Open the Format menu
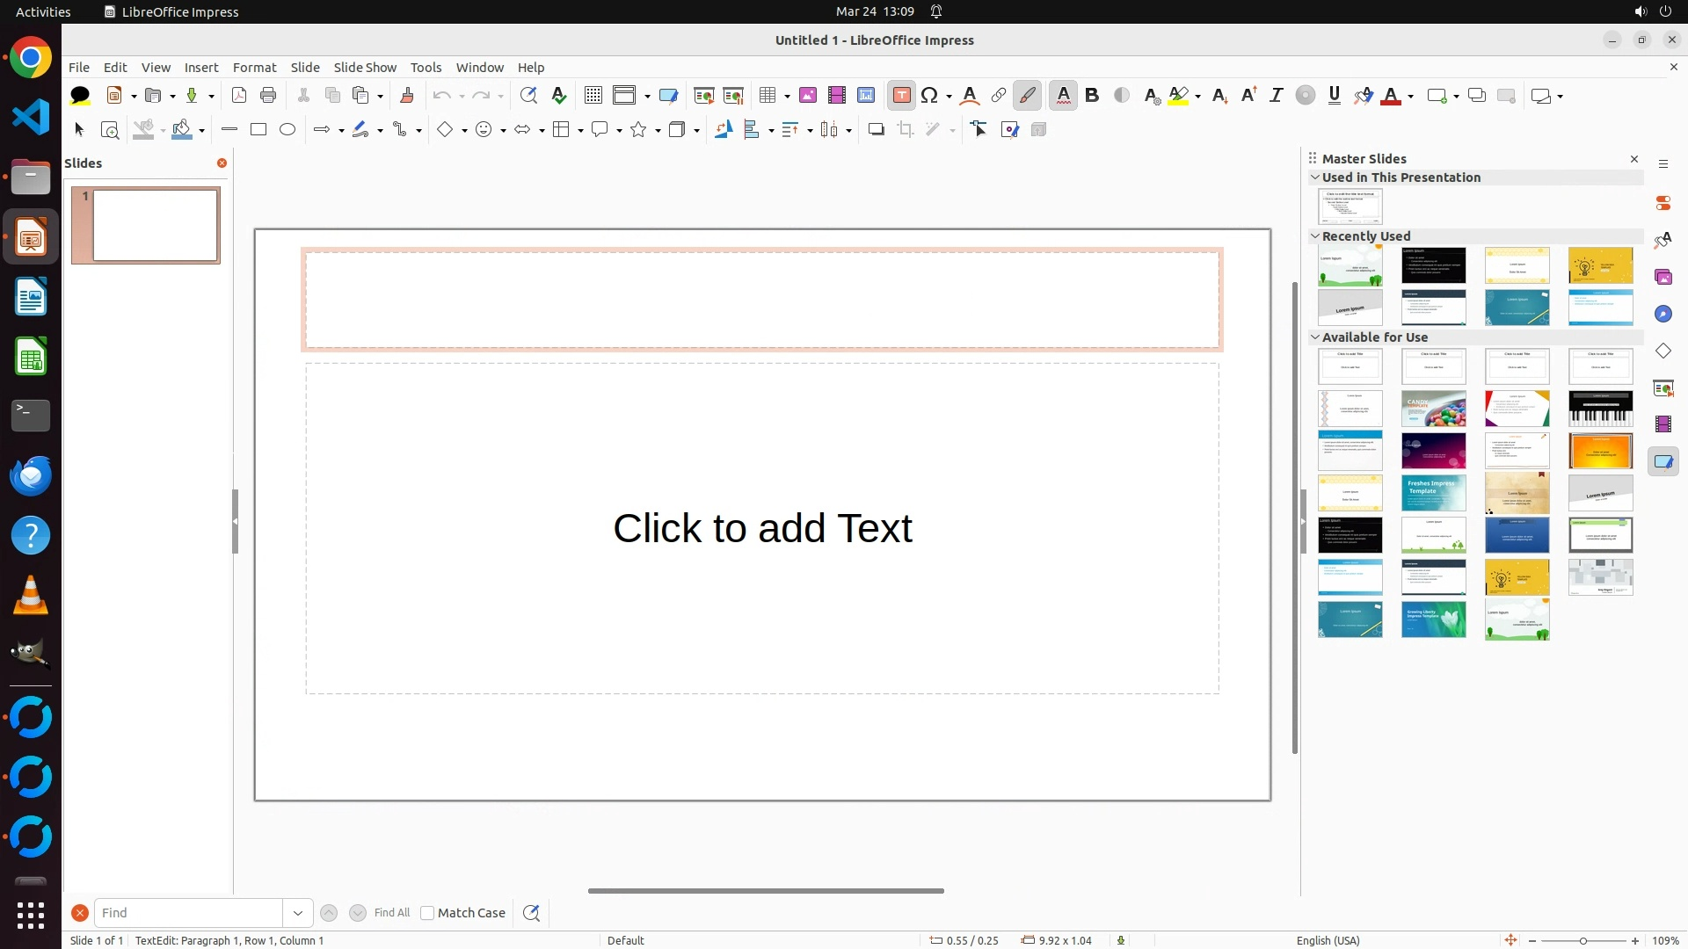This screenshot has height=949, width=1688. point(254,68)
